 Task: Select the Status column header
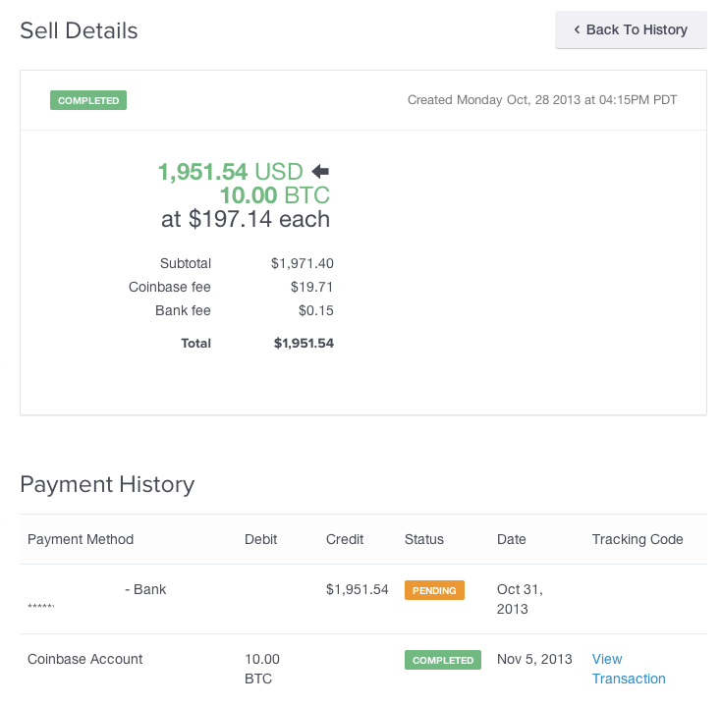(x=424, y=539)
